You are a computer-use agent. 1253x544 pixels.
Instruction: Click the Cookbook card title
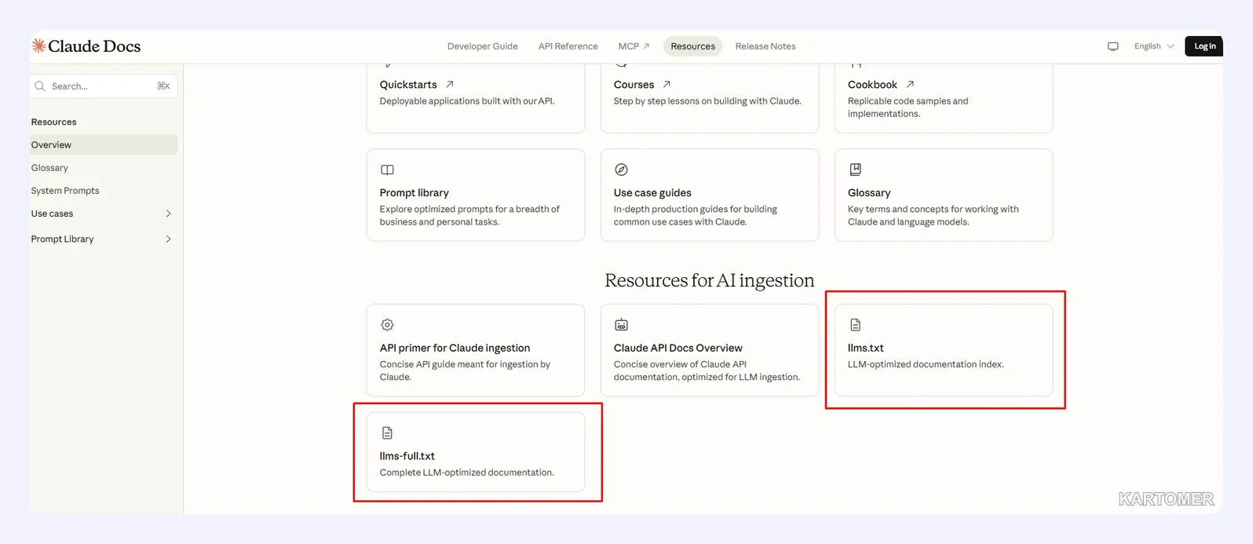pyautogui.click(x=872, y=85)
